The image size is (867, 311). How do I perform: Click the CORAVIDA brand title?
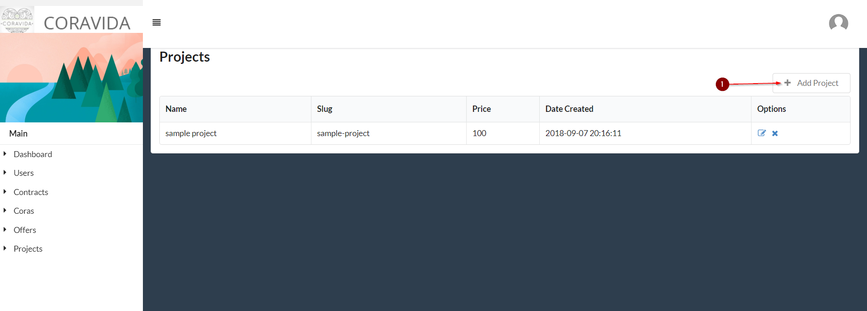(87, 23)
